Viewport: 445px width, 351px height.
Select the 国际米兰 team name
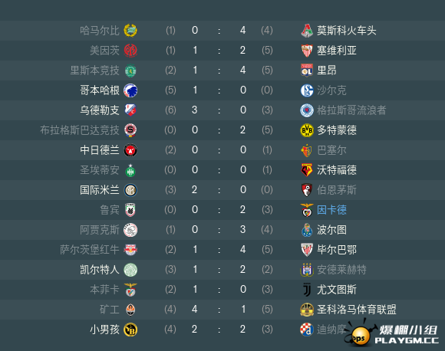pos(100,190)
